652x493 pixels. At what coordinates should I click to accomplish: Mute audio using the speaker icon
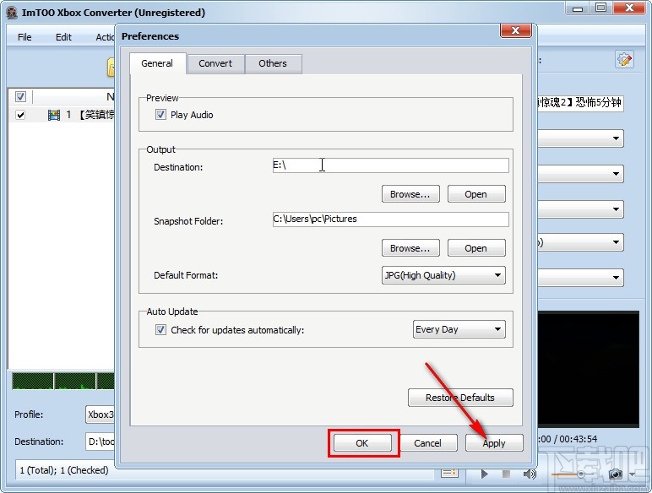tap(530, 474)
